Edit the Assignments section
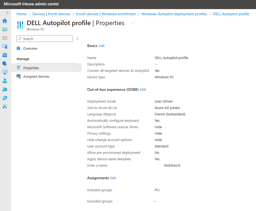Viewport: 256px width, 211px height. (113, 178)
